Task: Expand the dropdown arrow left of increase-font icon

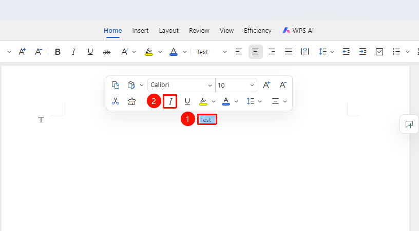Action: pos(9,52)
